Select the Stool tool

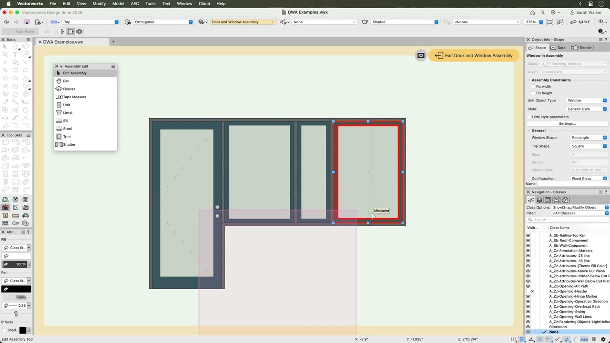(85, 129)
